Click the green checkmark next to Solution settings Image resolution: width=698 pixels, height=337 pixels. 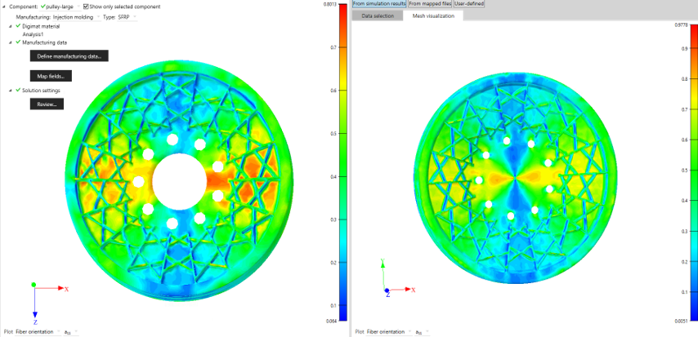18,90
